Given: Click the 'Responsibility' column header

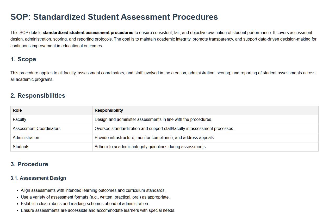Looking at the screenshot, I should tap(109, 110).
